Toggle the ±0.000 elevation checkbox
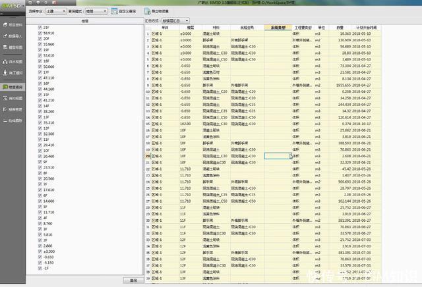This screenshot has width=422, height=287. click(x=40, y=251)
